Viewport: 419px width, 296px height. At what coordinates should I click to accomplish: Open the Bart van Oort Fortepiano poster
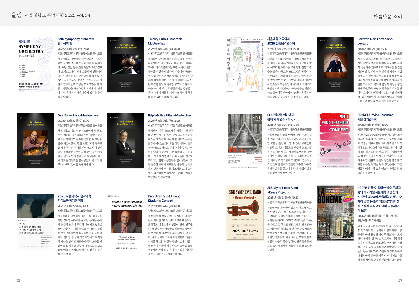335,64
